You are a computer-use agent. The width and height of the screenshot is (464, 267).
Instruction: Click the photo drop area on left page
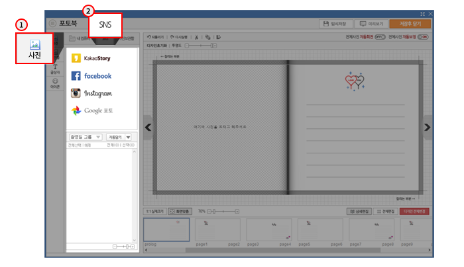coord(220,127)
